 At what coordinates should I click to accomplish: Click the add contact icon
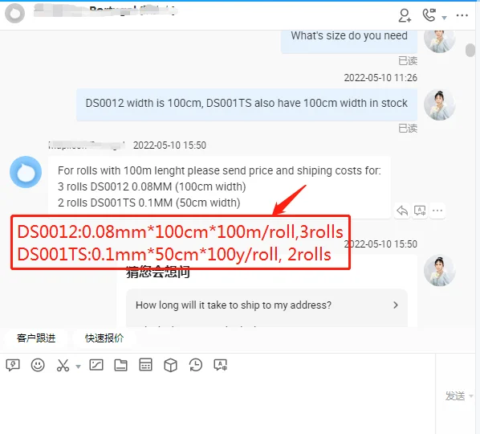(x=405, y=15)
